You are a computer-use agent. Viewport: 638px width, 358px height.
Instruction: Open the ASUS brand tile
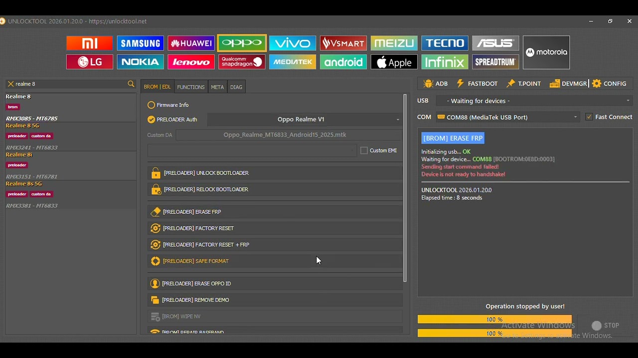495,43
